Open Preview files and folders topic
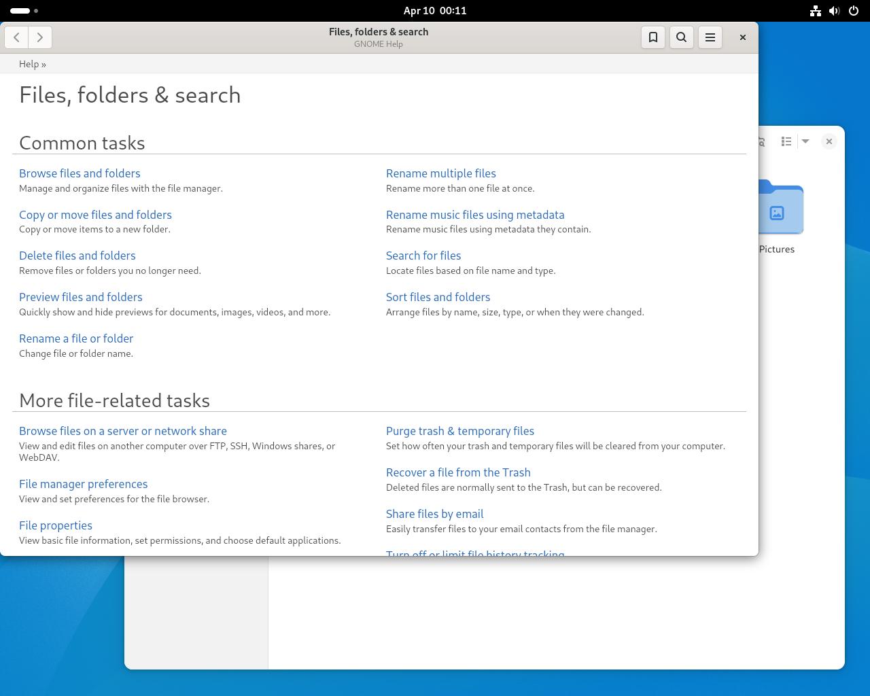Screen dimensions: 870x696 pos(81,297)
